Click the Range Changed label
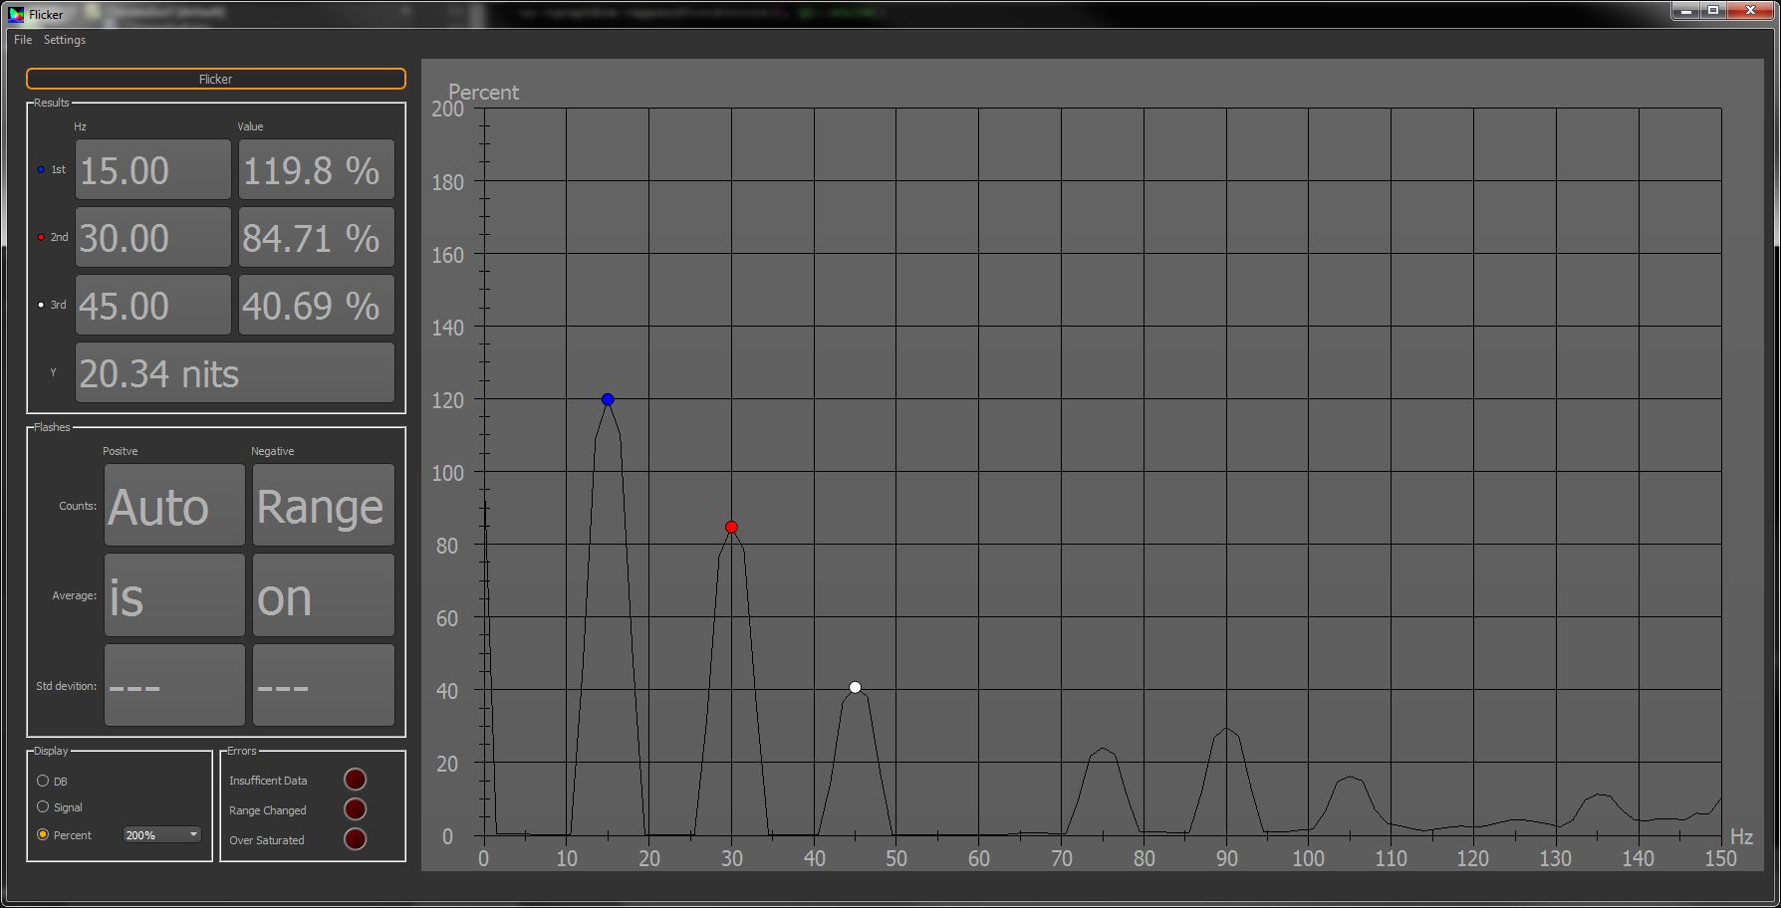Image resolution: width=1781 pixels, height=908 pixels. point(267,810)
